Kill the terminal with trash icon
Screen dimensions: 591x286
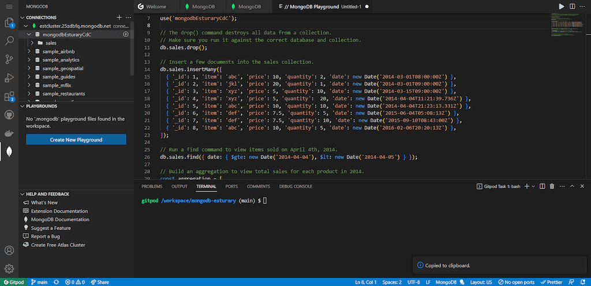pos(552,186)
